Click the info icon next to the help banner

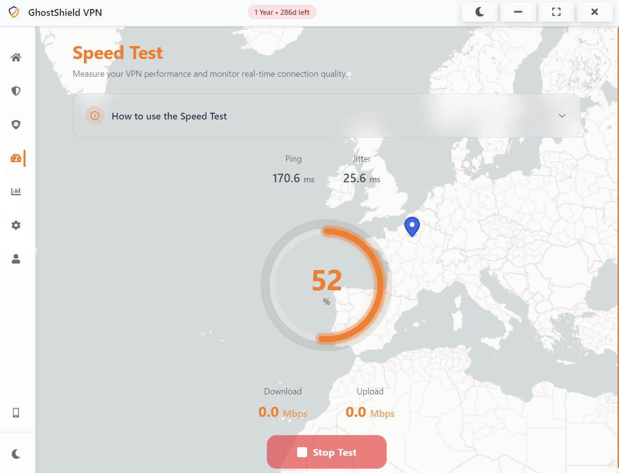95,116
